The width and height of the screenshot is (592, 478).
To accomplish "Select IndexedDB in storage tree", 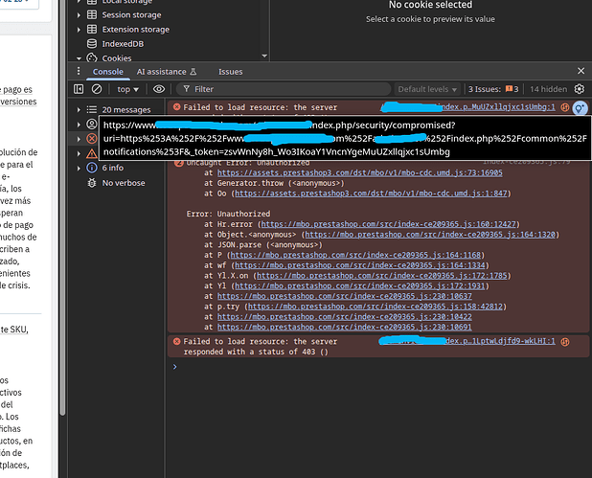I will [123, 44].
